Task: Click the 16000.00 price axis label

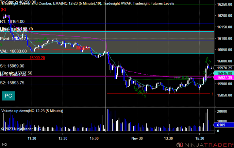Action: pos(224,61)
